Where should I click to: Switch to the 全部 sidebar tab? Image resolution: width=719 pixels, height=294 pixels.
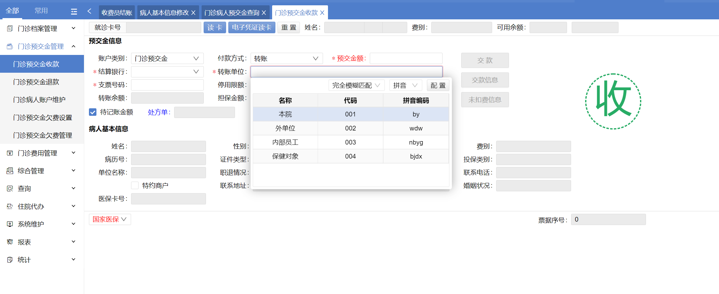click(12, 11)
